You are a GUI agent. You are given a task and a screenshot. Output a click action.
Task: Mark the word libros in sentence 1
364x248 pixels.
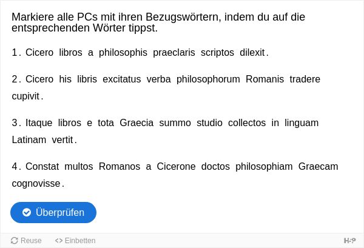70,52
